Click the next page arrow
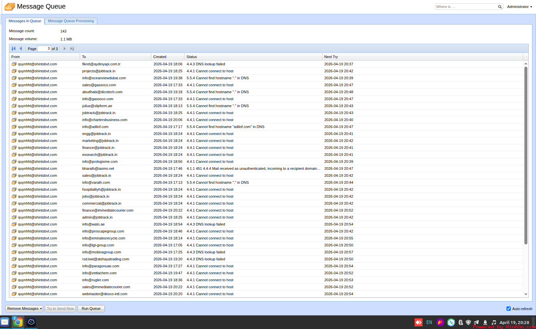 coord(65,48)
